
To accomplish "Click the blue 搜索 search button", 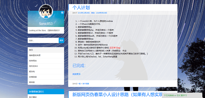I will [x=61, y=40].
